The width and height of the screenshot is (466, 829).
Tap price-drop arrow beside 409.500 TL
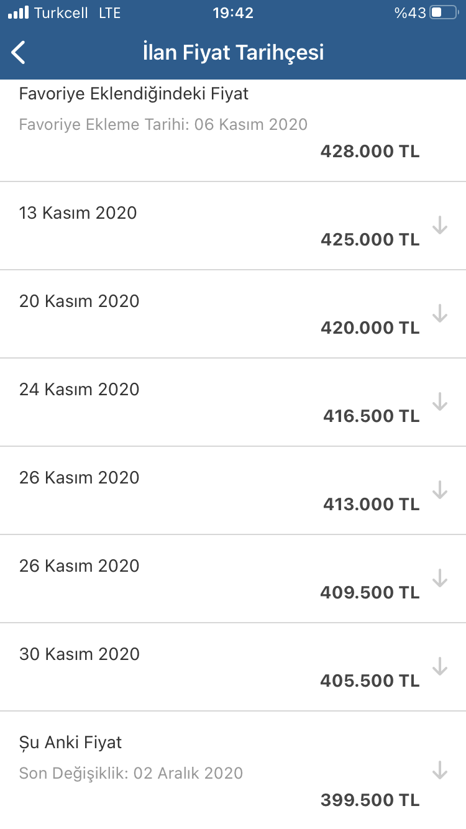coord(440,578)
